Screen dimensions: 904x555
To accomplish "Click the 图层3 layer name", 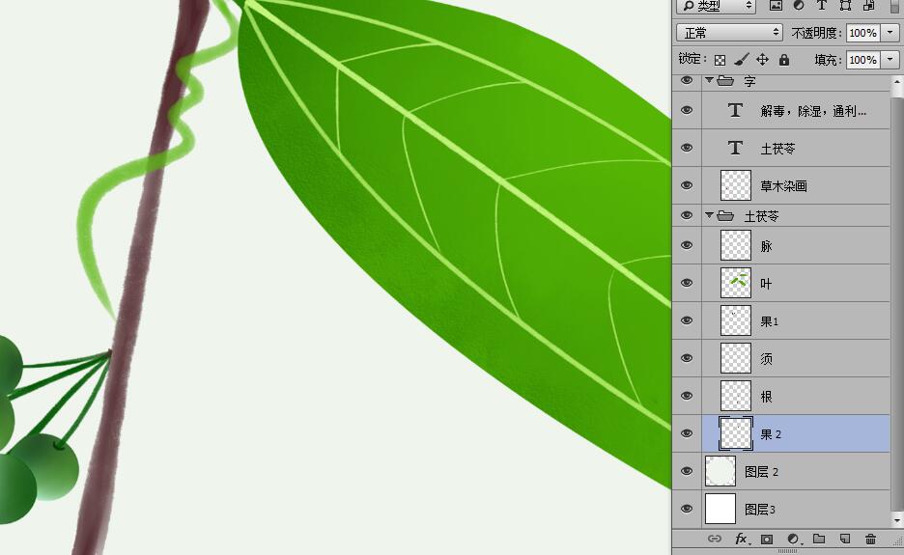I will point(760,510).
